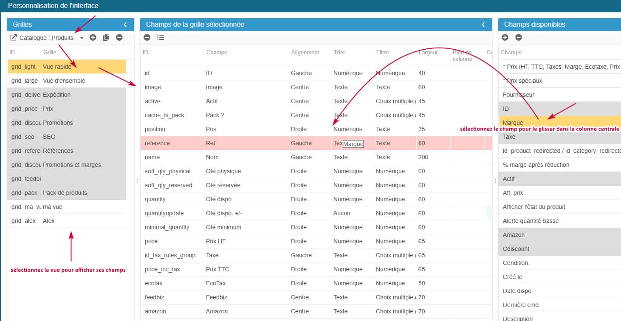Click the delete grid minus icon in Grilles
Viewport: 621px width, 321px height.
pos(119,37)
